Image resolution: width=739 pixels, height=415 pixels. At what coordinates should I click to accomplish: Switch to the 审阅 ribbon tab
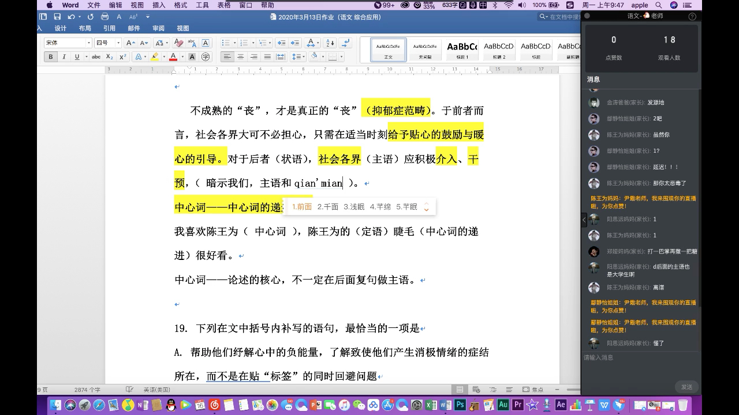pos(158,28)
